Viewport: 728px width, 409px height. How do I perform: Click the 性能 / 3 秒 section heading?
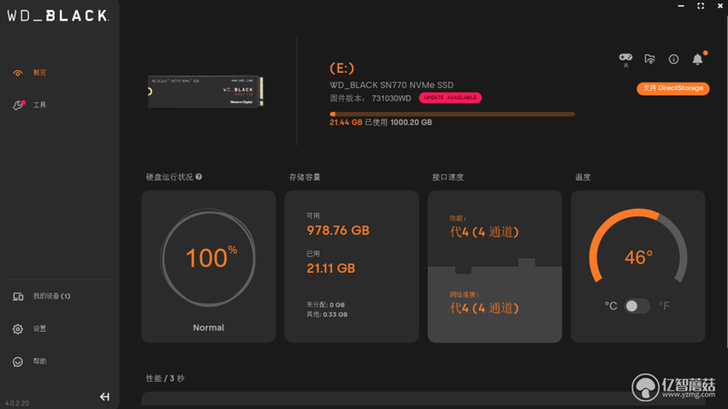point(165,378)
